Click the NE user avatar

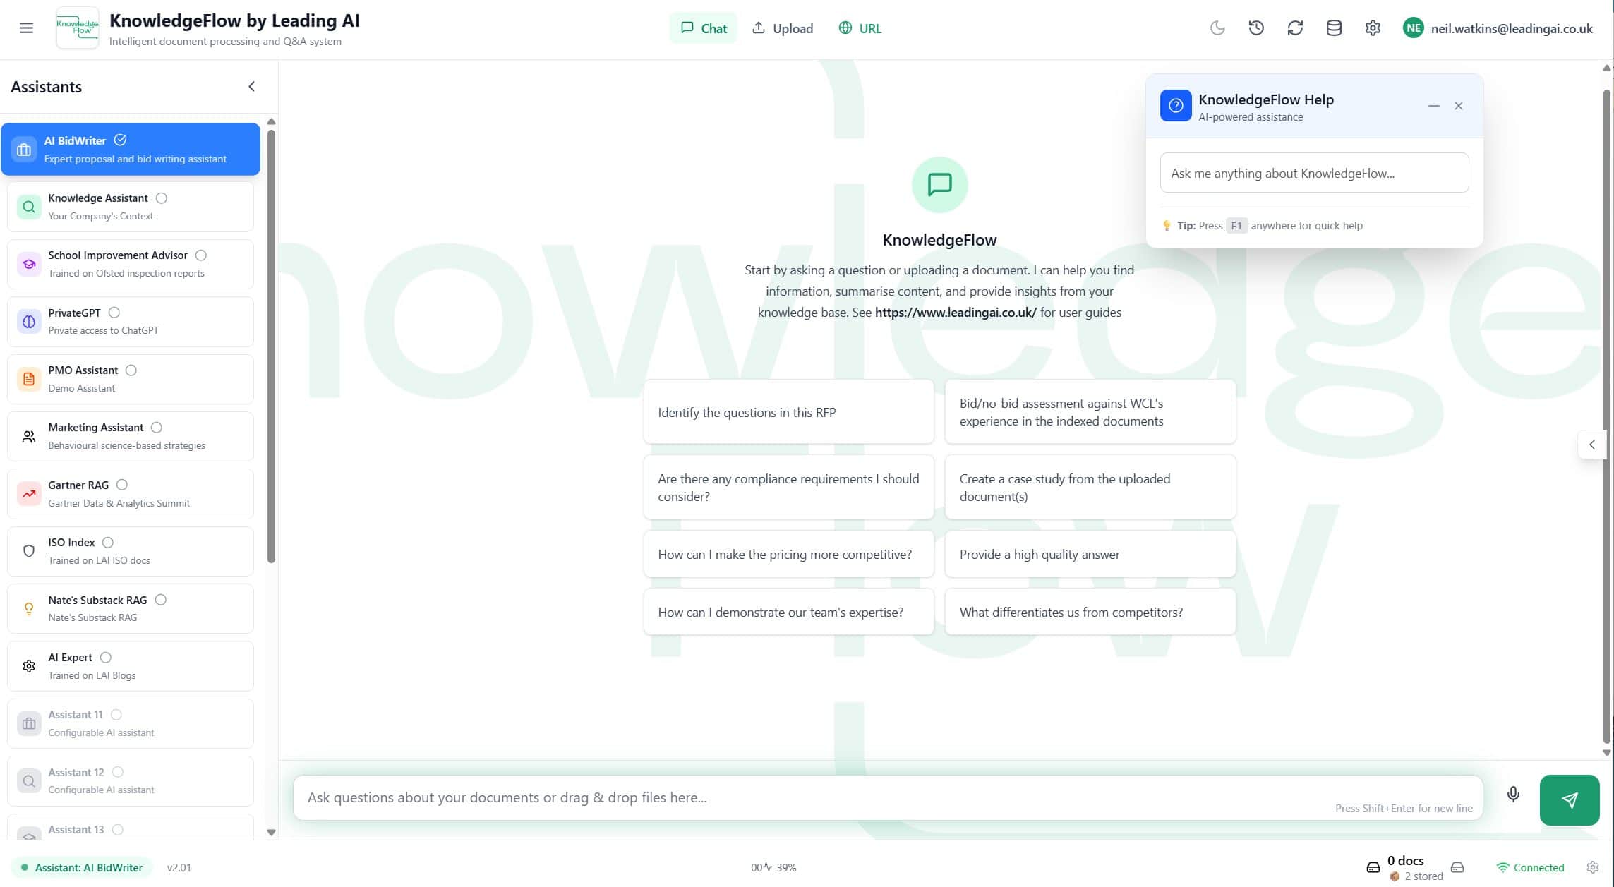click(x=1414, y=28)
